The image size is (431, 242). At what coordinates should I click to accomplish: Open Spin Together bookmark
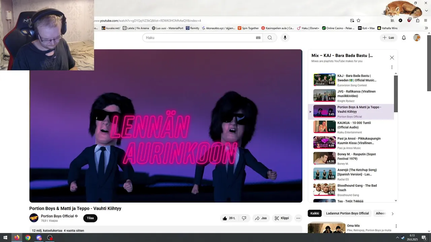(248, 28)
